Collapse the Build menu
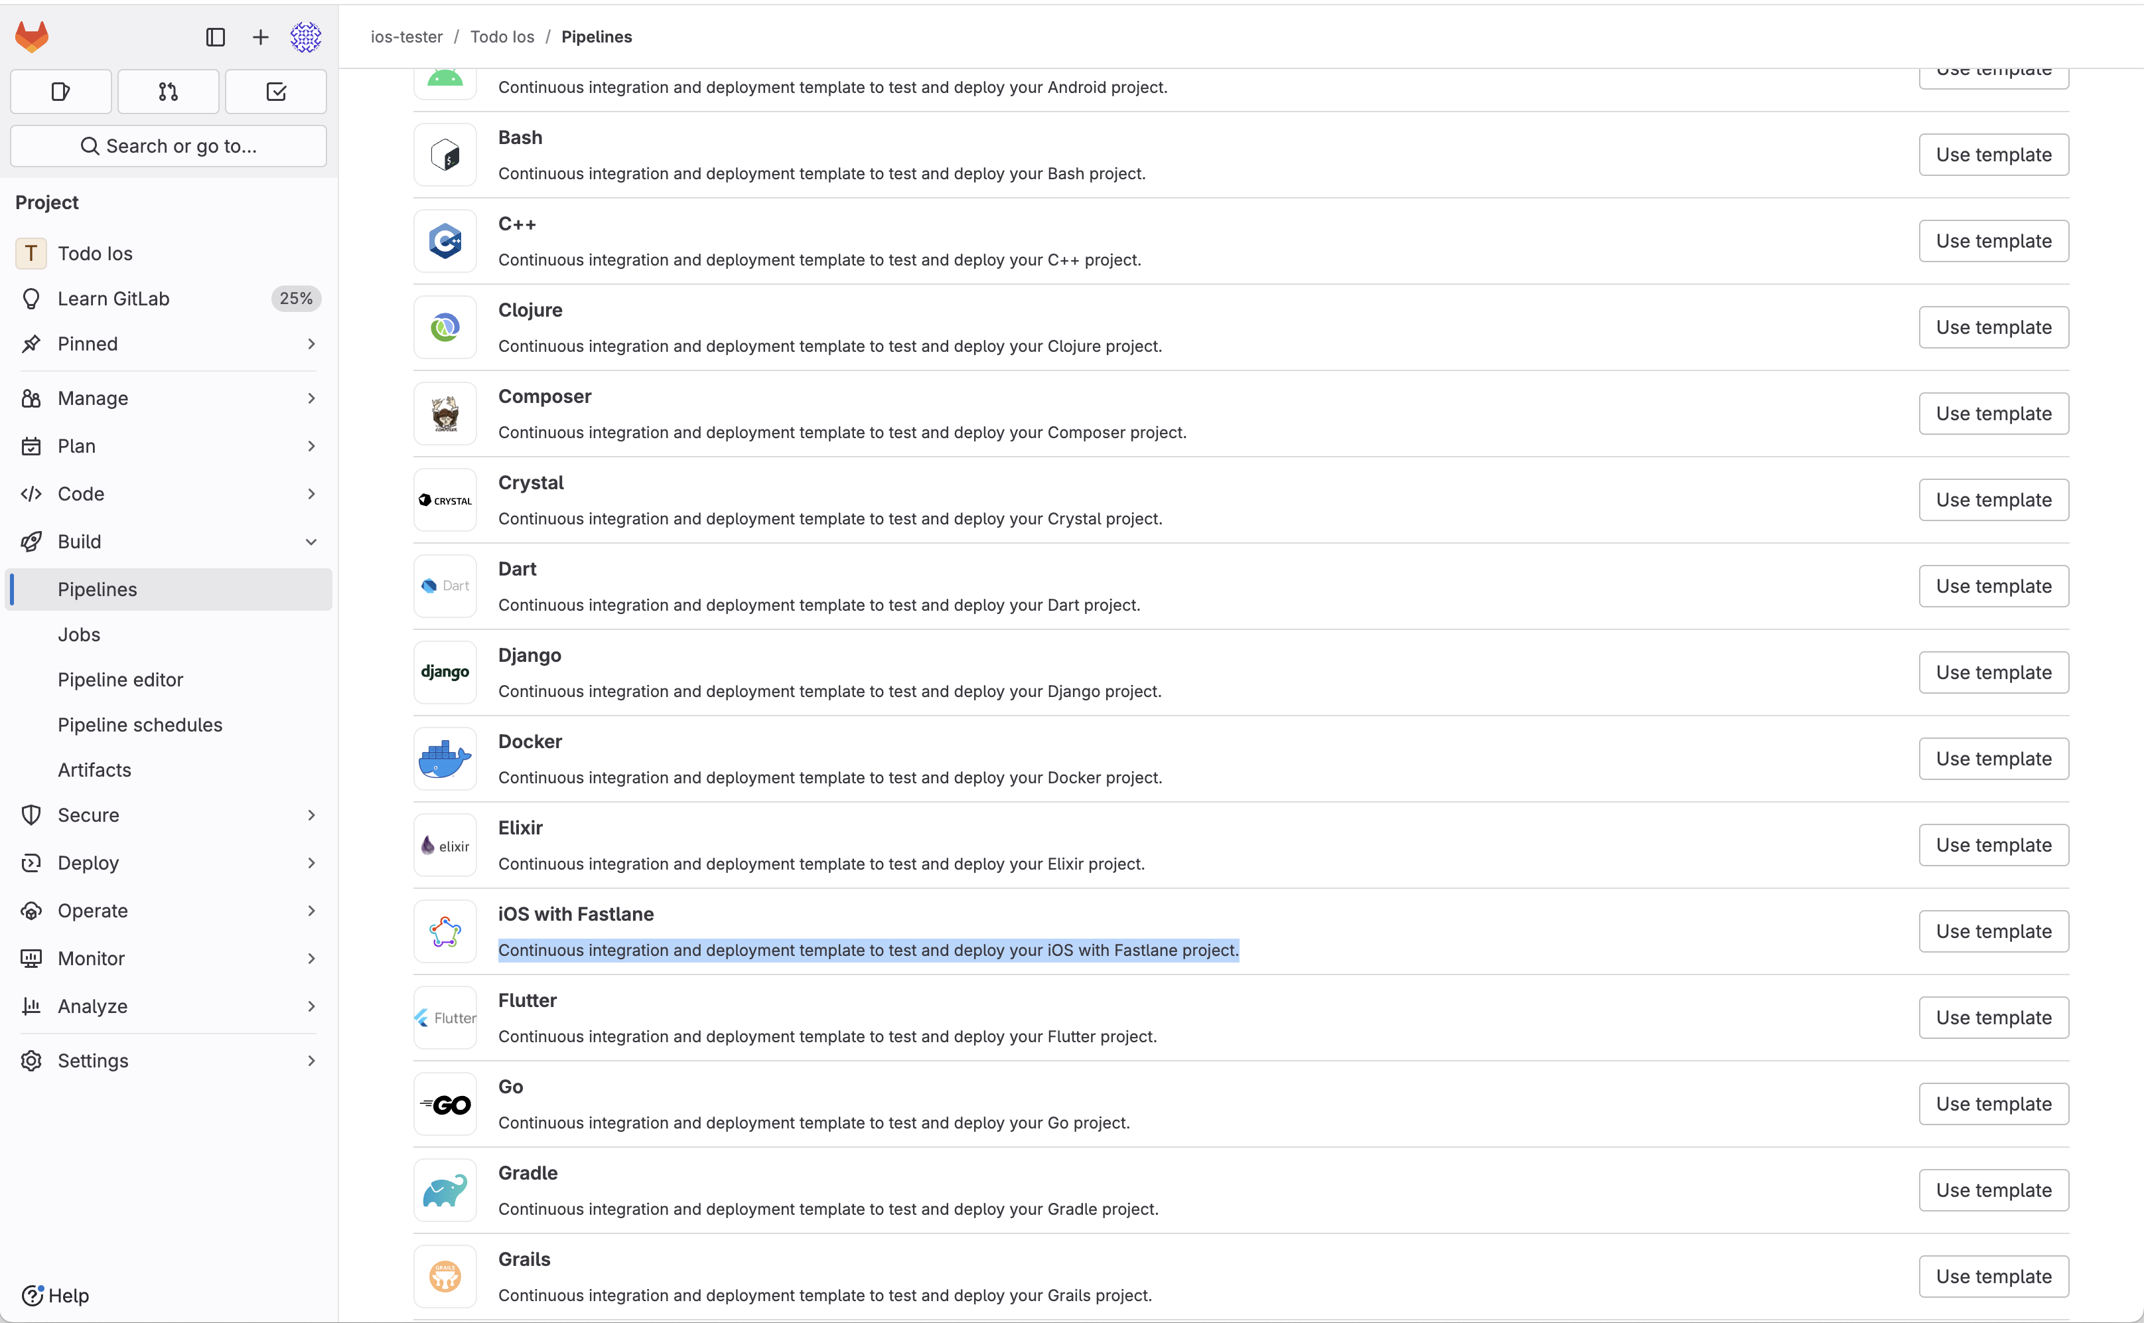The width and height of the screenshot is (2144, 1323). tap(168, 542)
